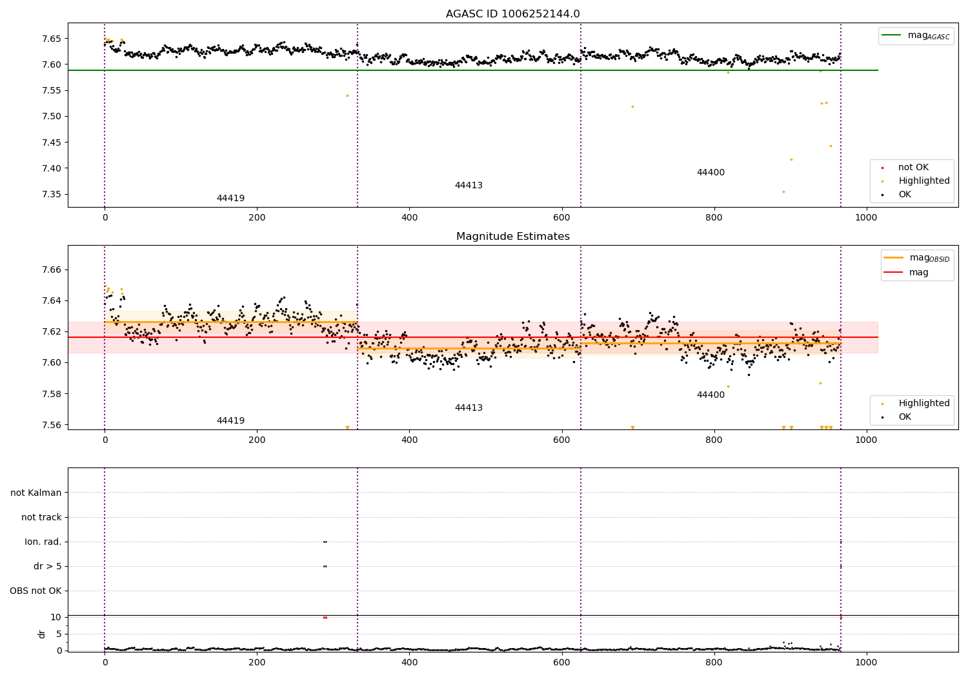Click the "44413" label in the top plot
Viewport: 968px width, 677px height.
(469, 186)
